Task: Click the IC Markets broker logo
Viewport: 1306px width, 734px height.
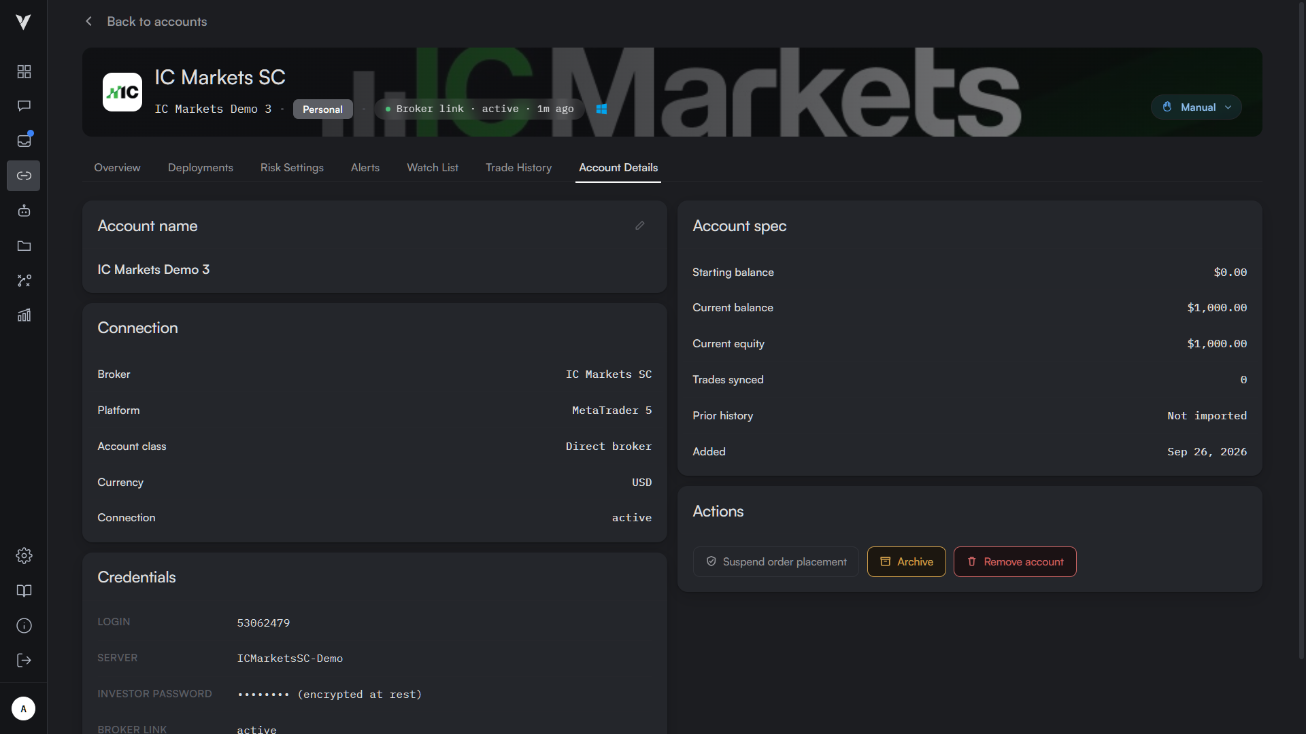Action: click(x=122, y=92)
